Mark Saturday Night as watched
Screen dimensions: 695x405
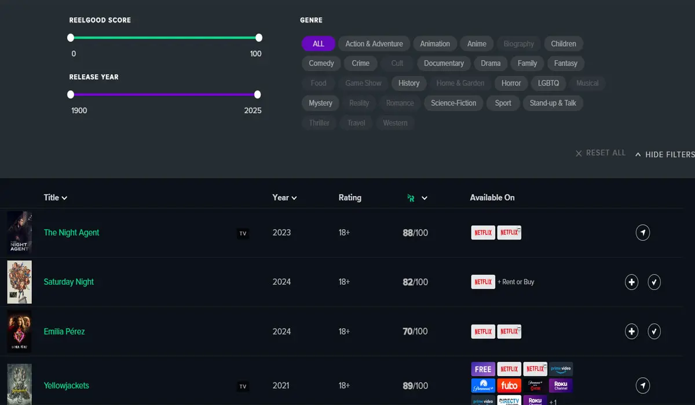point(654,282)
